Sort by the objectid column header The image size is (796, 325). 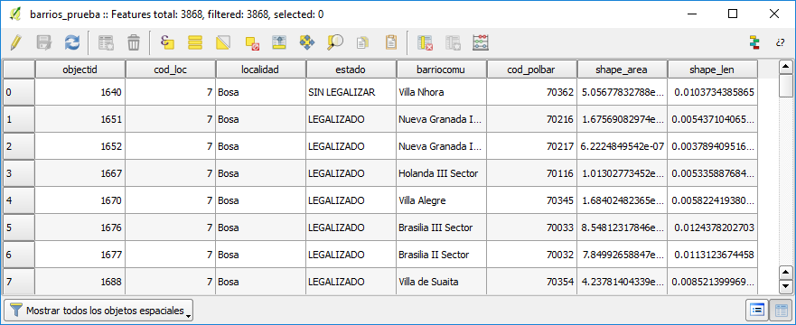[x=80, y=70]
